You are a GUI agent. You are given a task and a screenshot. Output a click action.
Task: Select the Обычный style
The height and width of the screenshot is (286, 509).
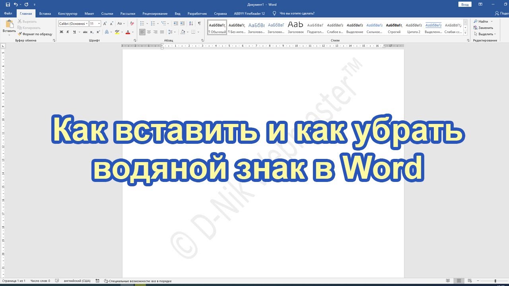pyautogui.click(x=217, y=27)
